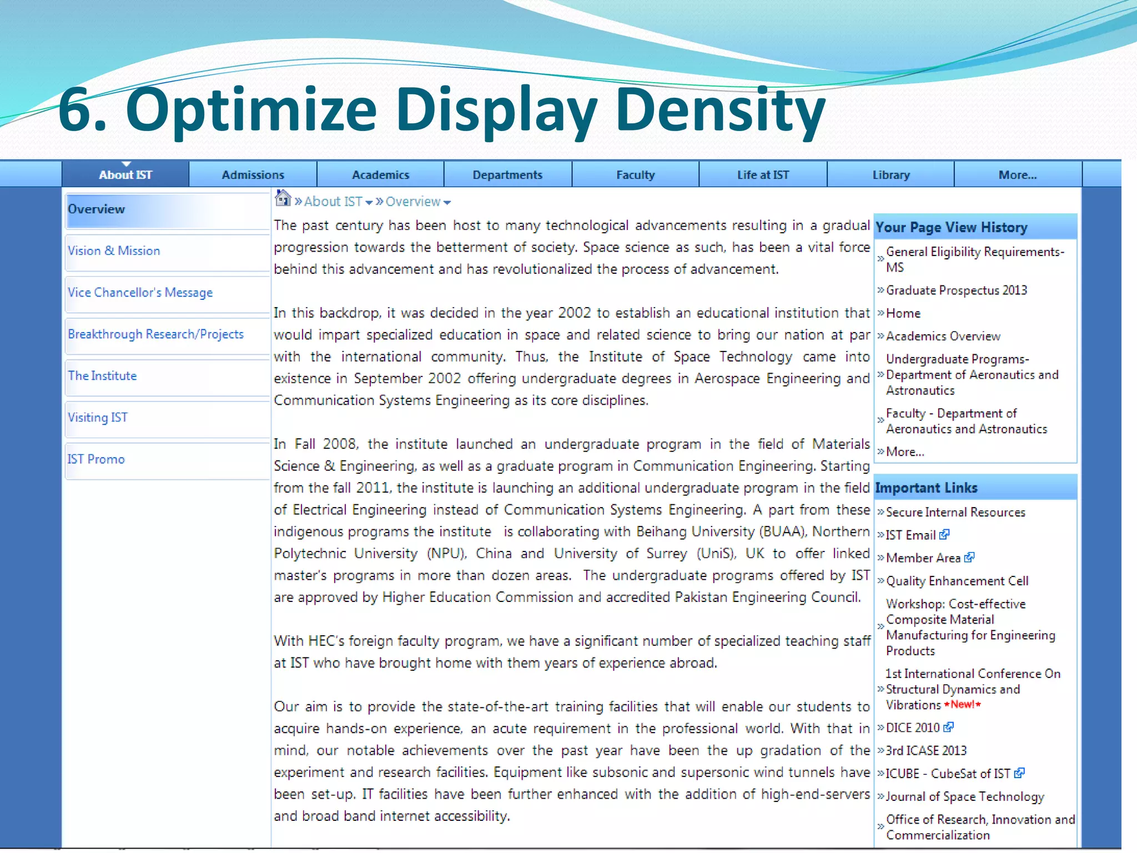This screenshot has height=853, width=1137.
Task: Click the Secure Internal Resources link
Action: (x=955, y=512)
